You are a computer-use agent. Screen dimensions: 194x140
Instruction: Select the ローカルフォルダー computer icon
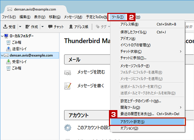tap(6, 36)
